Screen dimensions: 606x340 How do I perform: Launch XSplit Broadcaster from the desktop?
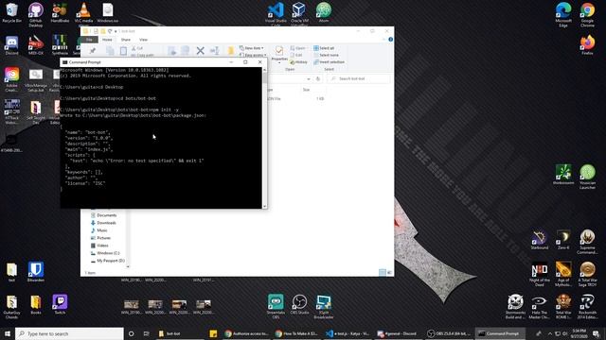pyautogui.click(x=324, y=306)
